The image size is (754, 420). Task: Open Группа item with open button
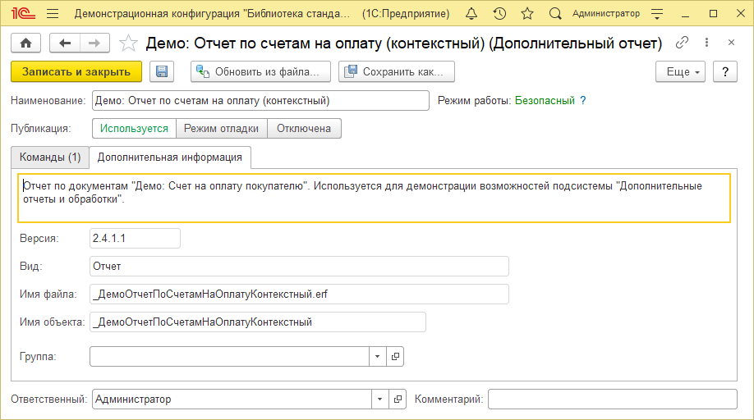[395, 357]
